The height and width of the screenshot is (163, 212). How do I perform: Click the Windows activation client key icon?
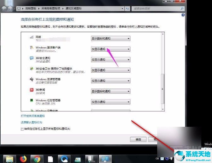pyautogui.click(x=32, y=48)
